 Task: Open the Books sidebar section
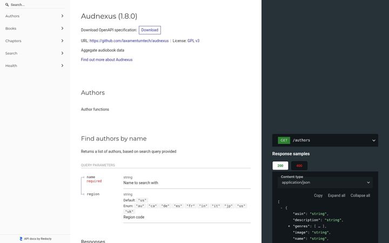tap(35, 28)
